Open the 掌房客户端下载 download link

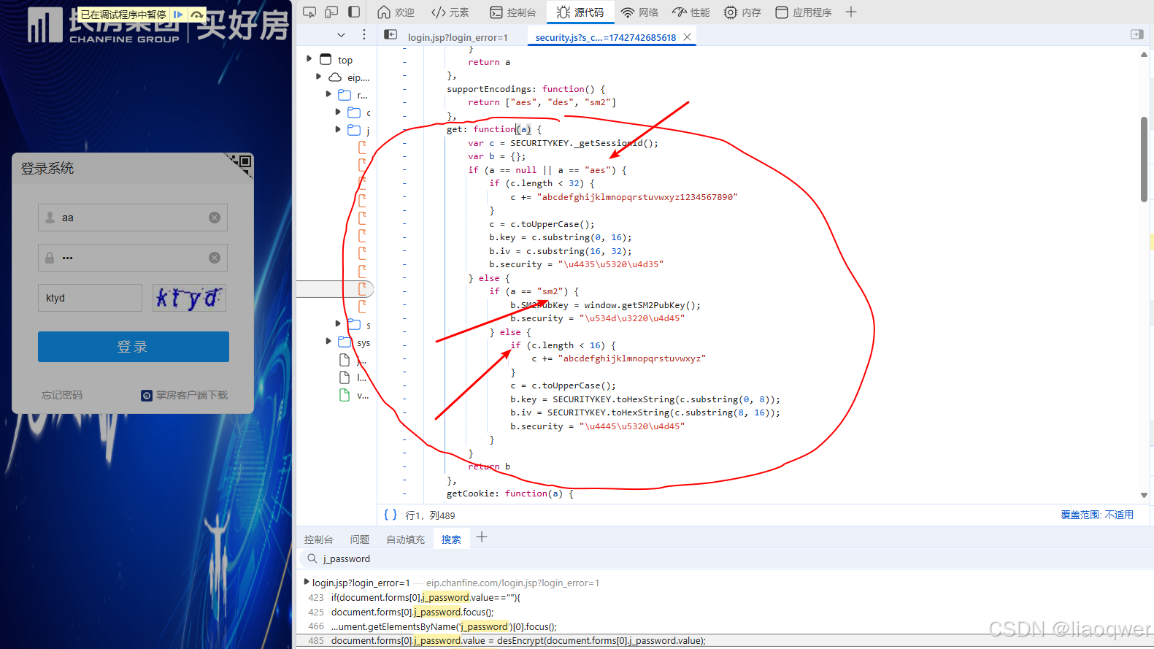(x=185, y=395)
